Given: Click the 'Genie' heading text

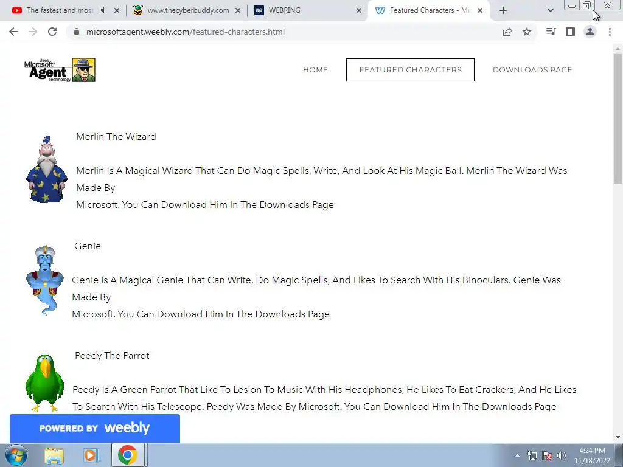Looking at the screenshot, I should point(88,246).
